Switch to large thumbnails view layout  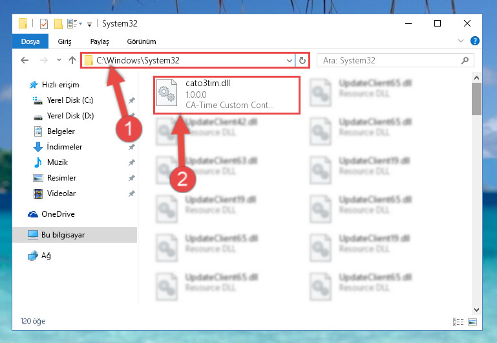pyautogui.click(x=472, y=322)
